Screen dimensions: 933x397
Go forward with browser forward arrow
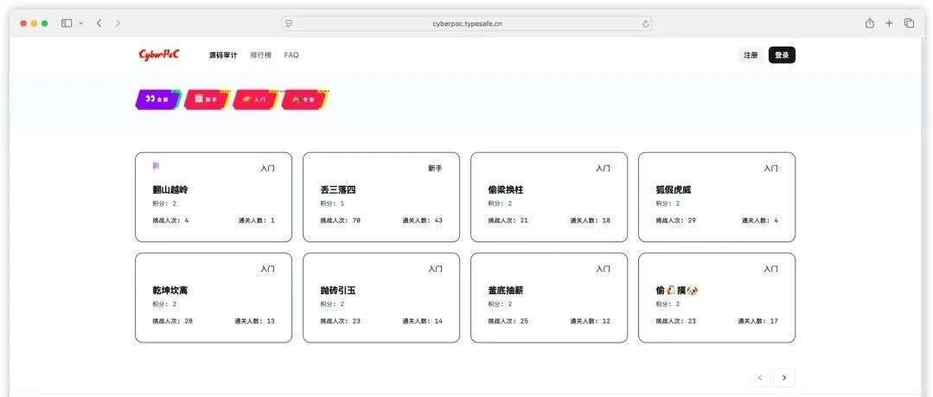coord(118,23)
